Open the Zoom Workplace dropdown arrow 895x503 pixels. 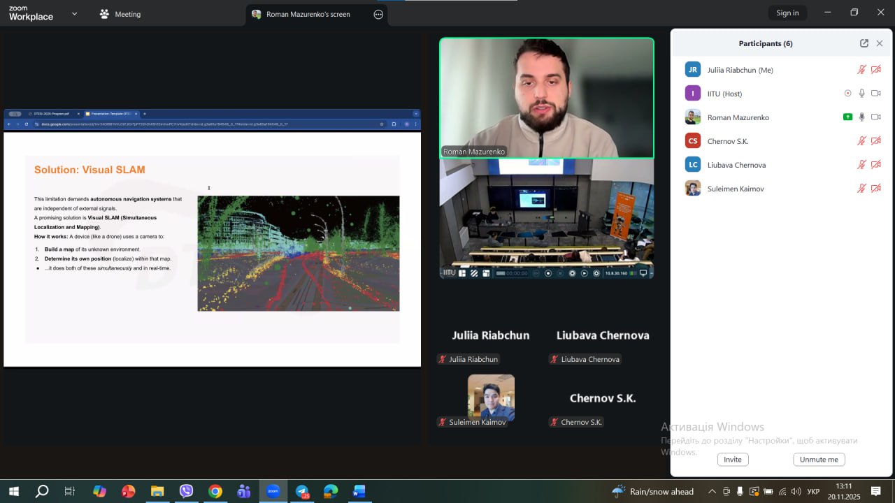pos(74,14)
